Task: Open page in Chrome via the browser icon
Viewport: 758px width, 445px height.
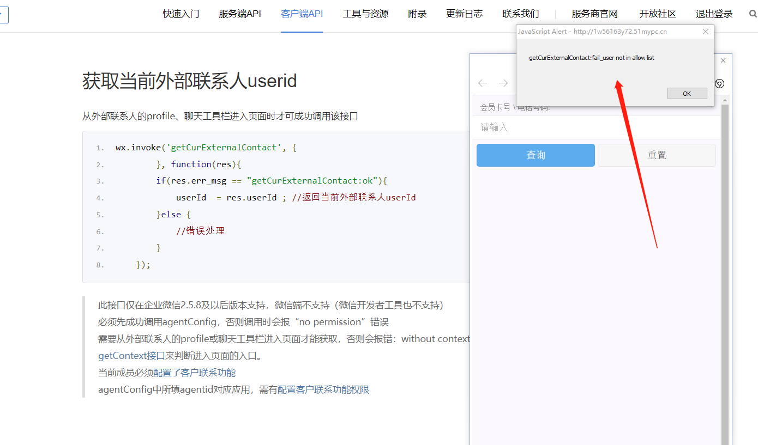Action: tap(720, 83)
